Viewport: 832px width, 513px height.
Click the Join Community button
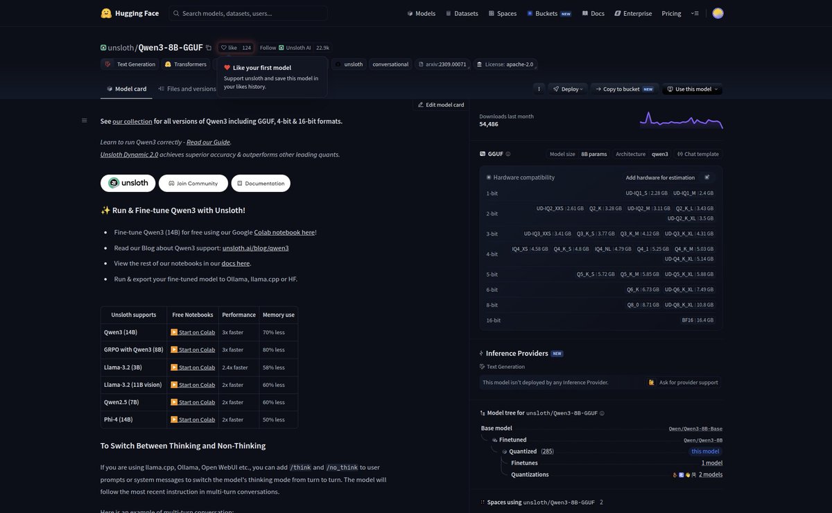193,183
